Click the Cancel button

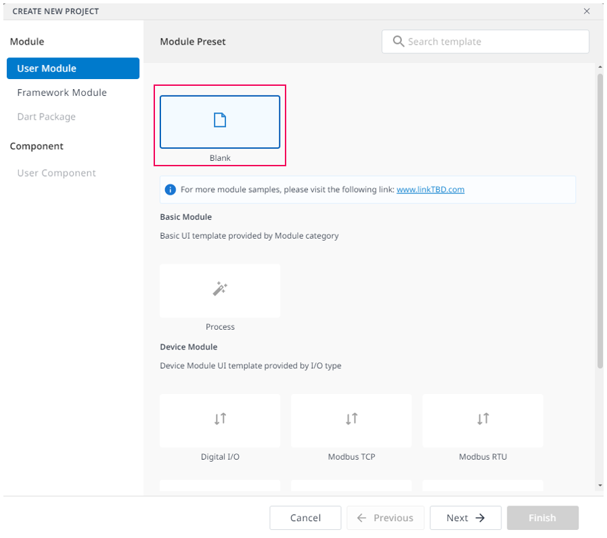pyautogui.click(x=305, y=518)
